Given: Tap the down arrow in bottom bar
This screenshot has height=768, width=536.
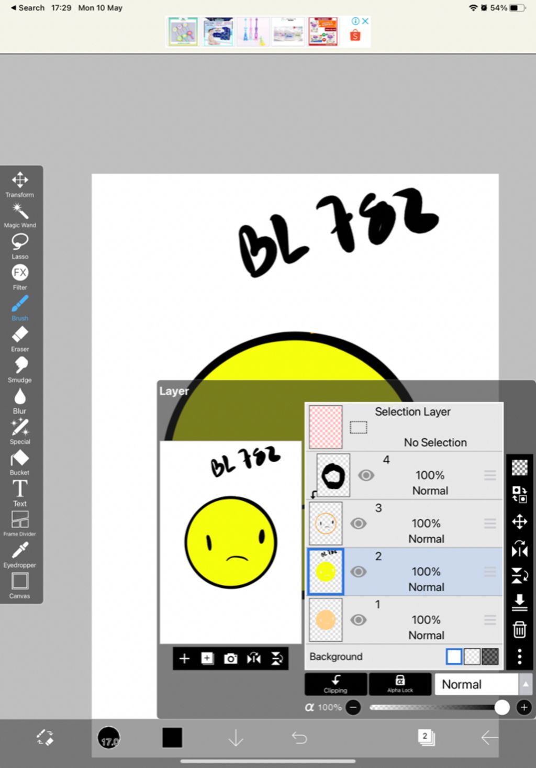Looking at the screenshot, I should point(236,738).
